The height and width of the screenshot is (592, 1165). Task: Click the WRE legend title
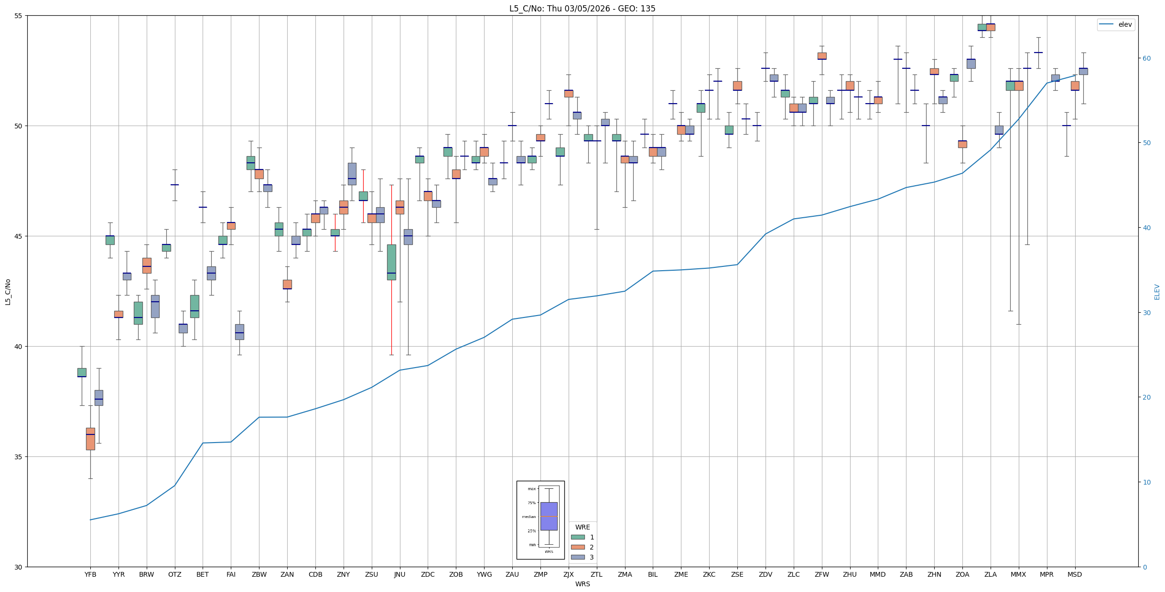pyautogui.click(x=582, y=527)
